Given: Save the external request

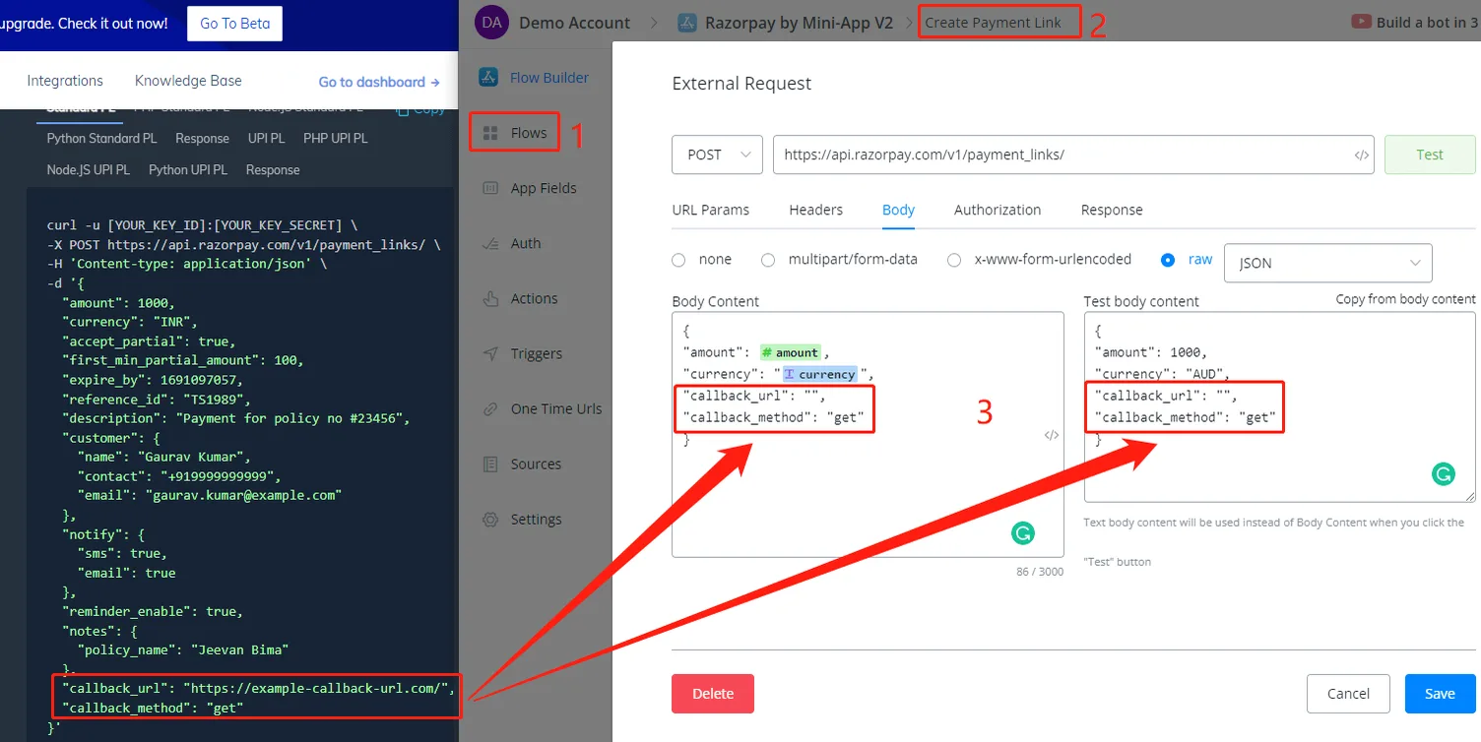Looking at the screenshot, I should point(1440,694).
